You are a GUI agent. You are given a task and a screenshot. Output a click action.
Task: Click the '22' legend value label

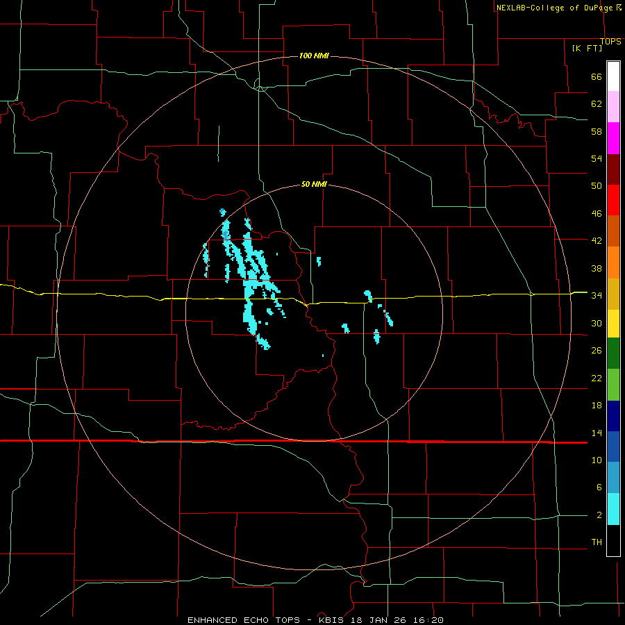coord(597,378)
